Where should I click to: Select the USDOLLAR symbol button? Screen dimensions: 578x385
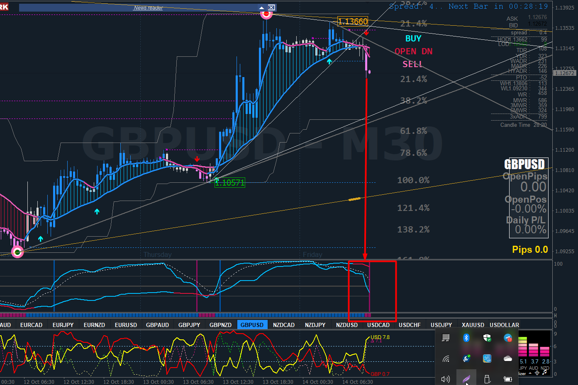coord(504,325)
